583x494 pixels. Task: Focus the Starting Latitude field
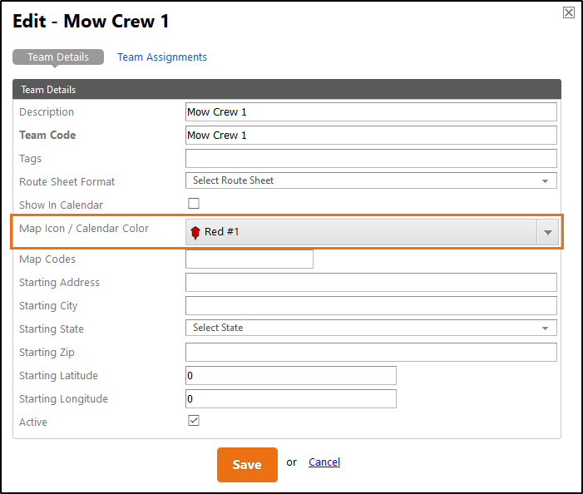[x=291, y=375]
